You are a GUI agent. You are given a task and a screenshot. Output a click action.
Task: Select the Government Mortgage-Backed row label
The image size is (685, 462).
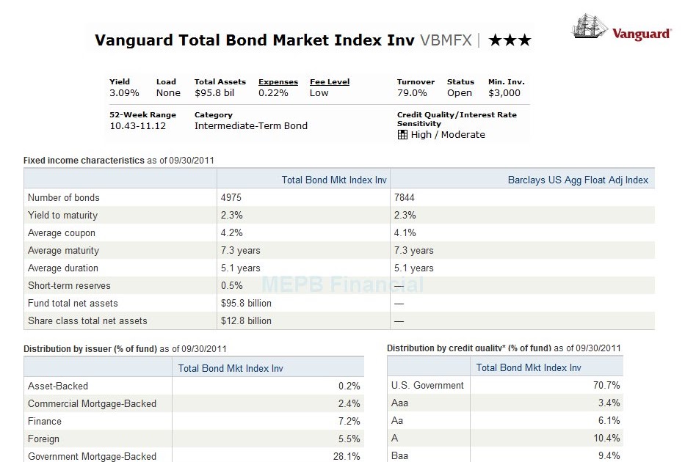[92, 456]
